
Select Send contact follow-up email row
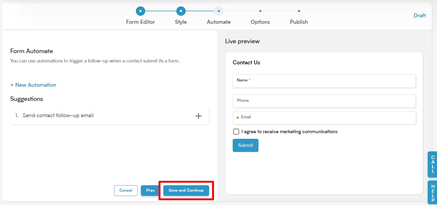tap(110, 116)
